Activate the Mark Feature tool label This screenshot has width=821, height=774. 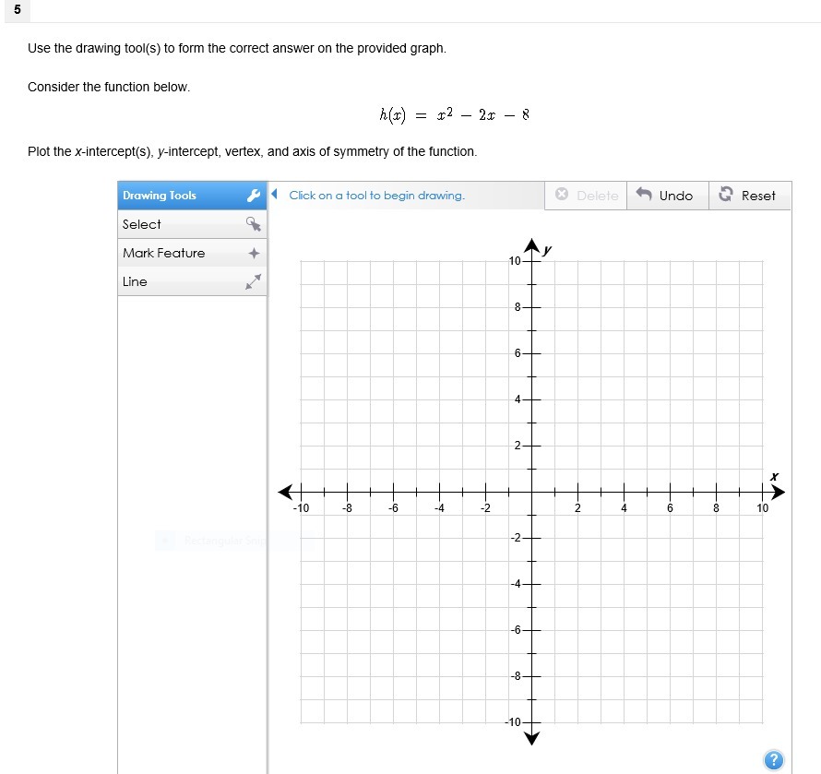[x=164, y=253]
